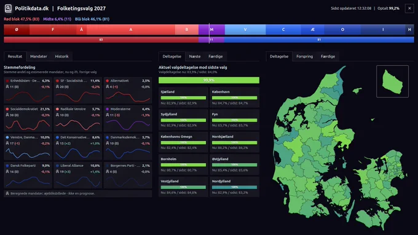Click the blue bloc 81 mandate bar
Screen dimensions: 418x235
click(x=319, y=40)
